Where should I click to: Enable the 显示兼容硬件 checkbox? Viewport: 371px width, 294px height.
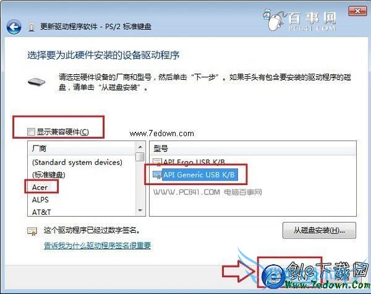(x=31, y=131)
